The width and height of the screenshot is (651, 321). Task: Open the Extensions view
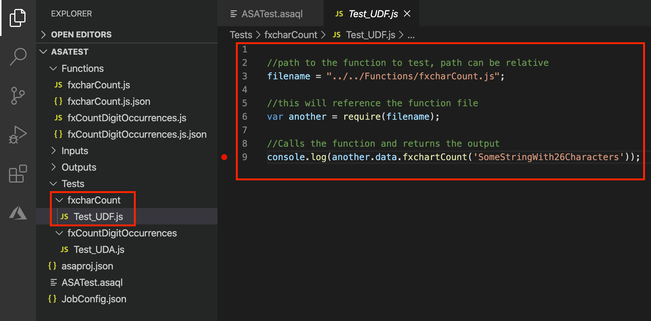[18, 174]
